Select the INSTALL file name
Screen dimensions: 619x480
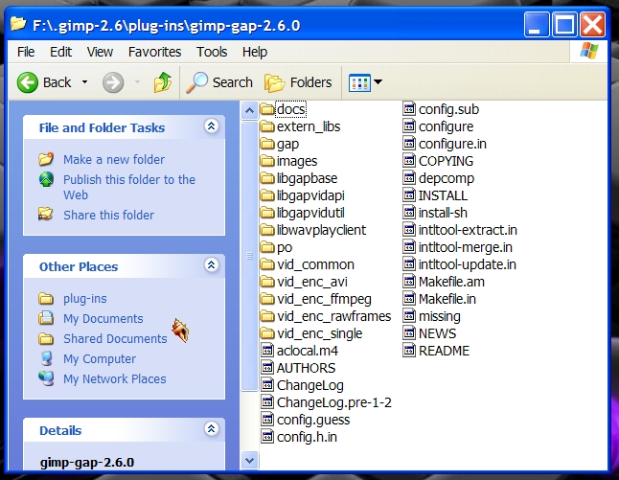[x=443, y=195]
